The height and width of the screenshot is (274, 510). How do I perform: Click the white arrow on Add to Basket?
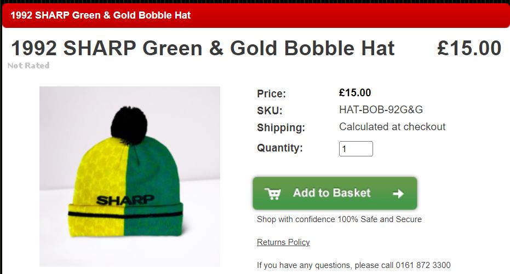[398, 194]
